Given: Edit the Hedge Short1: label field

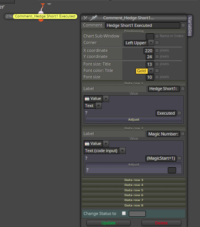Looking at the screenshot, I should 164,89.
